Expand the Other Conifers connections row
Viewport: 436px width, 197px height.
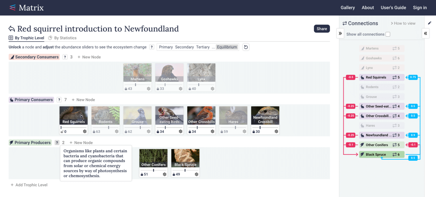coord(382,145)
